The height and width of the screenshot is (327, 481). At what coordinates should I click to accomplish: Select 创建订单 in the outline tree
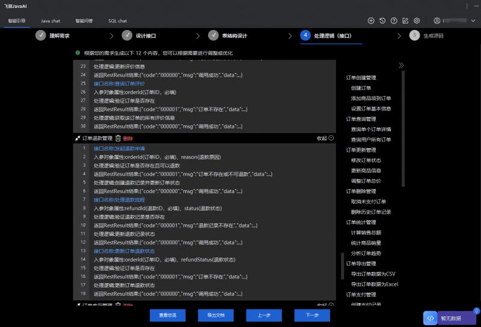point(361,88)
